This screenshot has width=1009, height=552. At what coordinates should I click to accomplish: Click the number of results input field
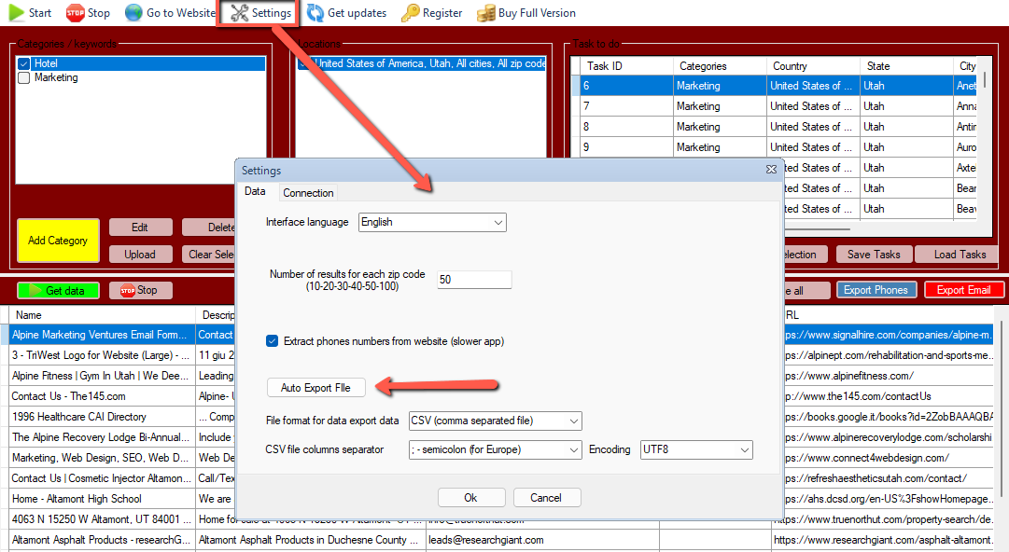point(474,280)
